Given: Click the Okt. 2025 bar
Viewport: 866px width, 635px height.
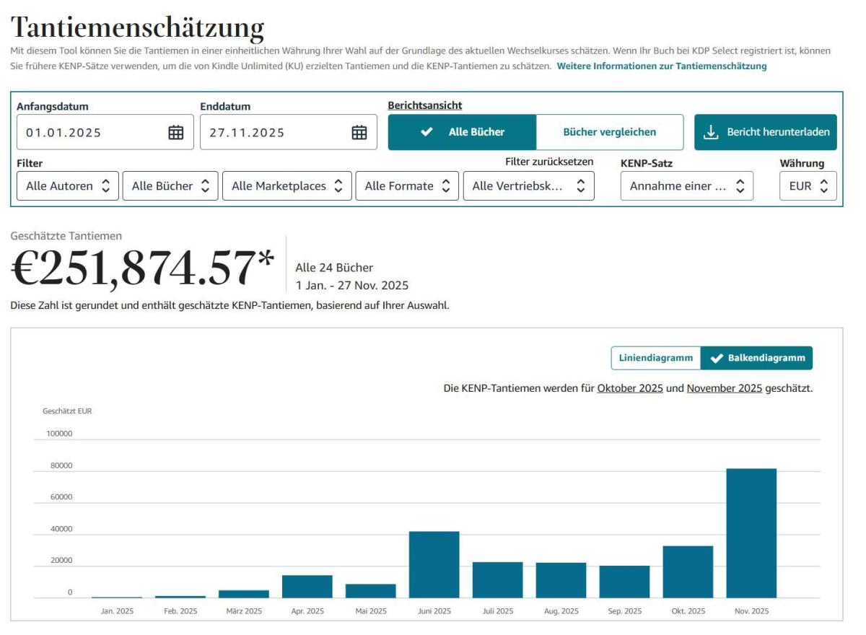Looking at the screenshot, I should 688,571.
